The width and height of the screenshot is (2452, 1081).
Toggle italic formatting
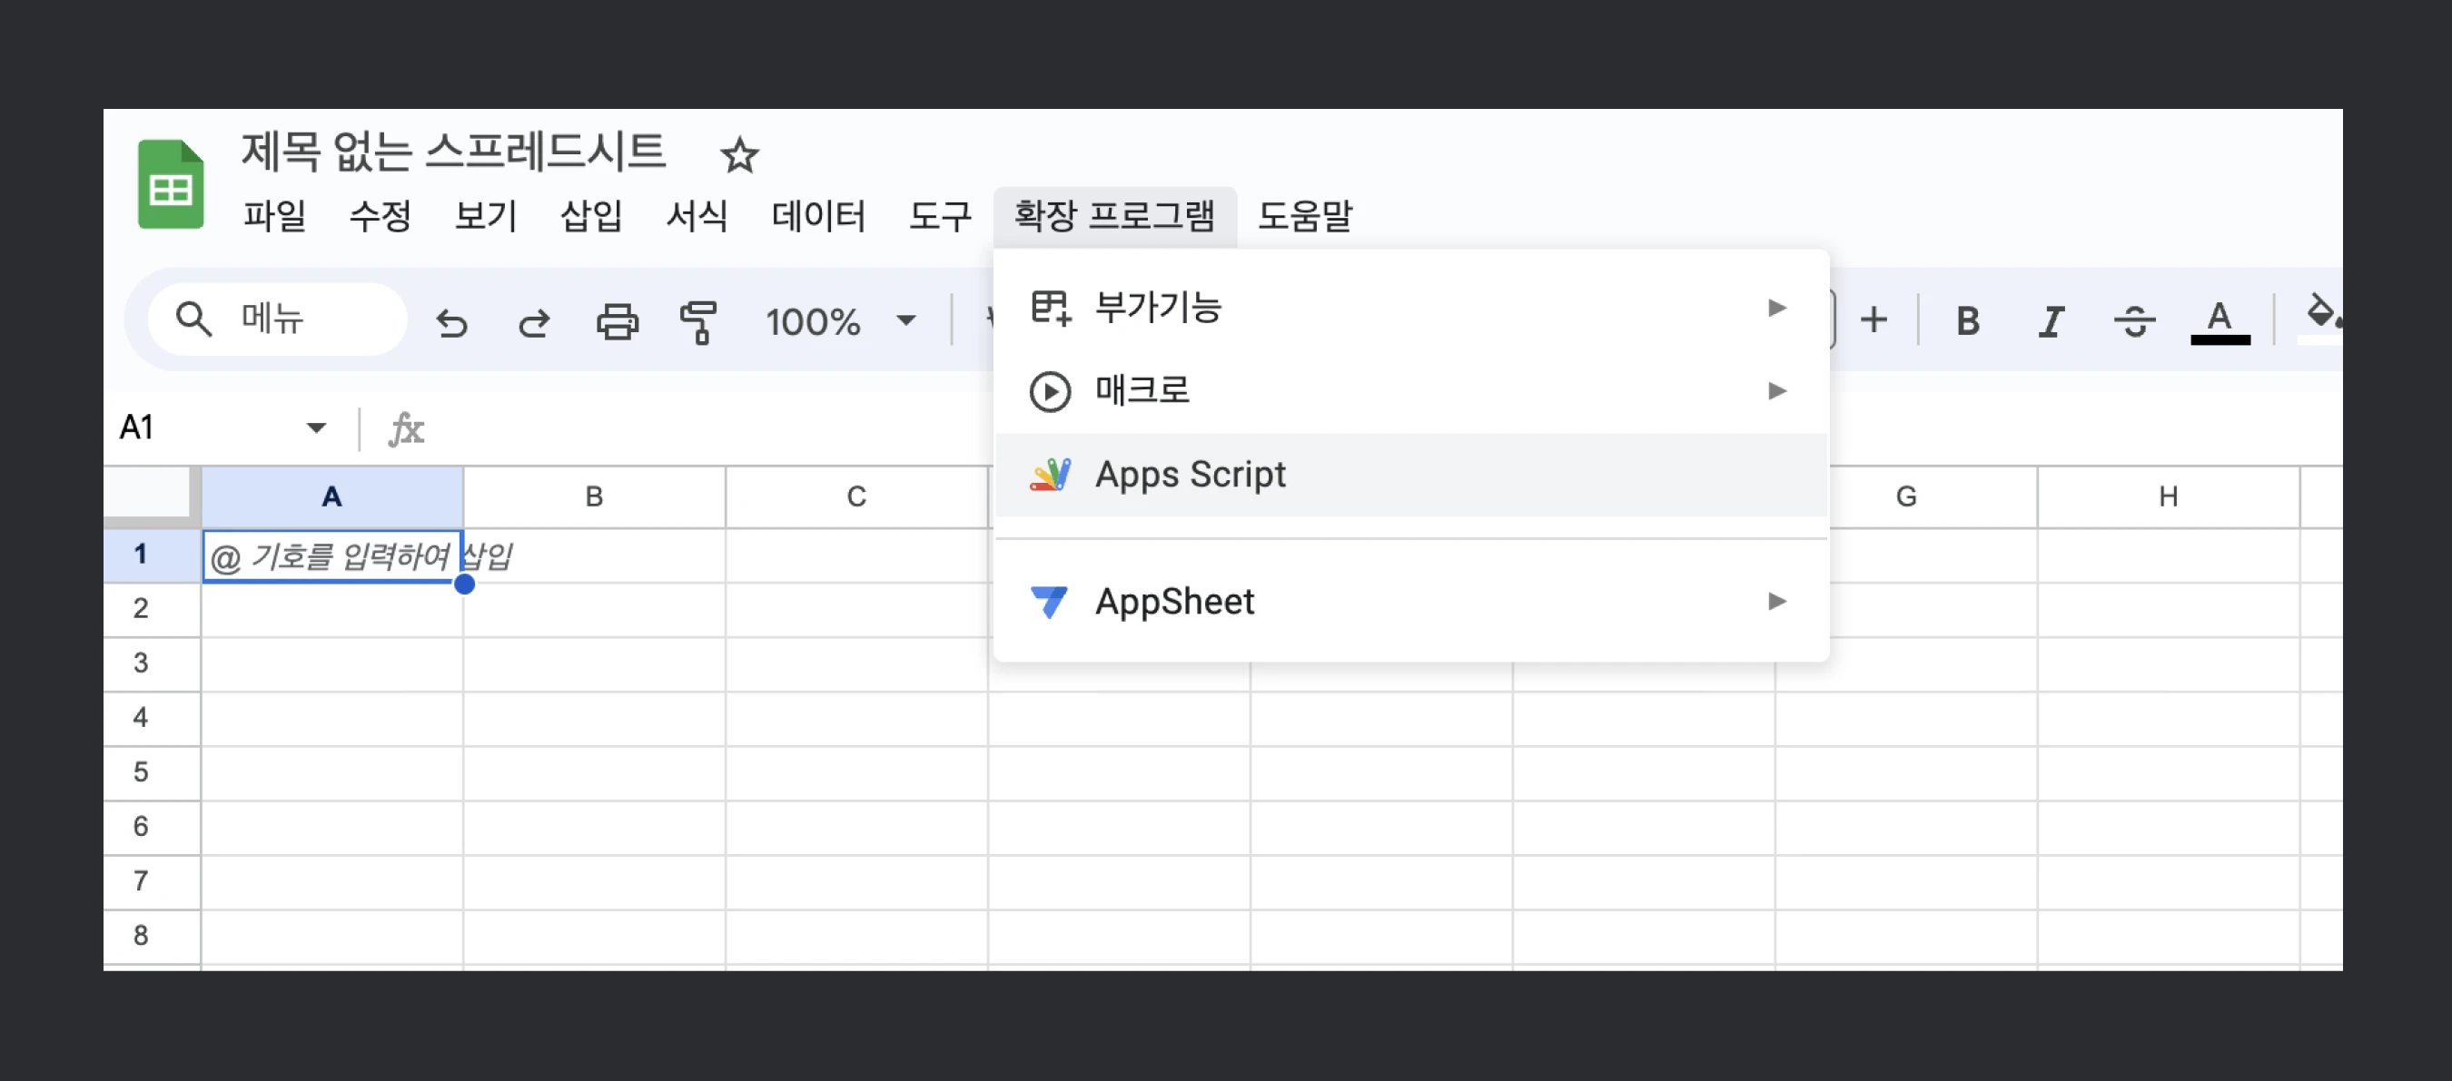tap(2051, 321)
